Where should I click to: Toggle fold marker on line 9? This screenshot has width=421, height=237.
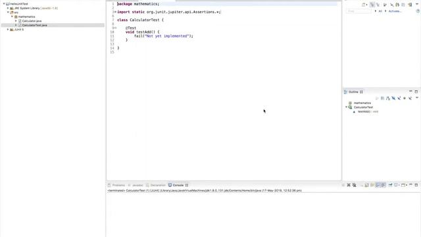[x=116, y=28]
